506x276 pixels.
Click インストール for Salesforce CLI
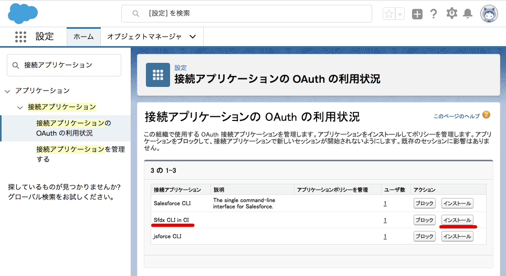pyautogui.click(x=457, y=203)
